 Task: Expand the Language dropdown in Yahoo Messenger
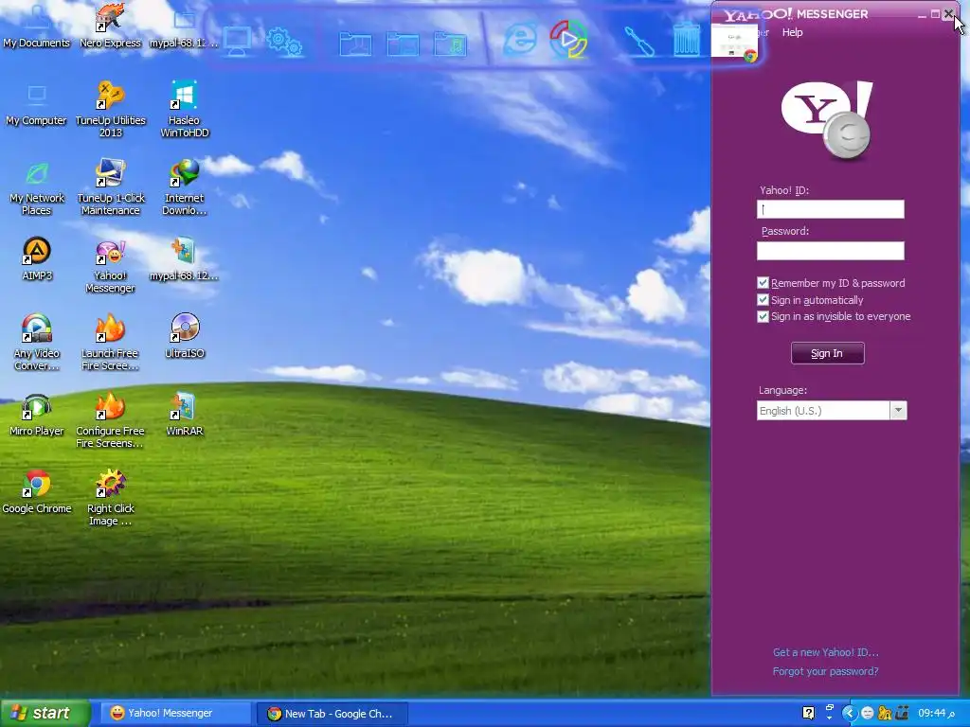coord(898,411)
